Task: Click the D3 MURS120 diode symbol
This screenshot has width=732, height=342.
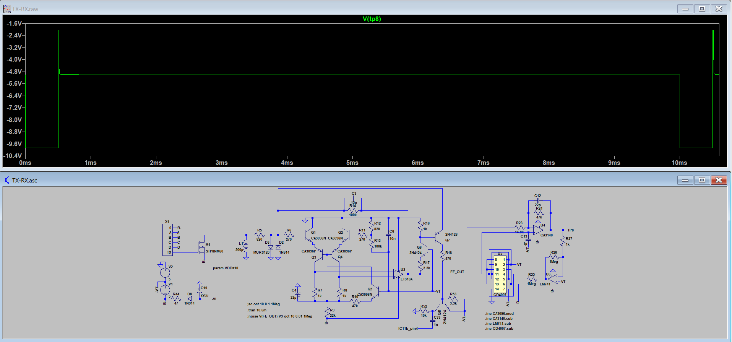Action: pos(271,248)
